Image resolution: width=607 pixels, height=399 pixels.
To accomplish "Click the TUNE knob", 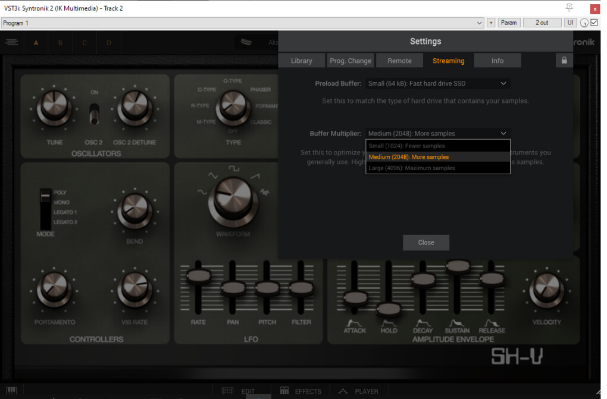I will [54, 108].
